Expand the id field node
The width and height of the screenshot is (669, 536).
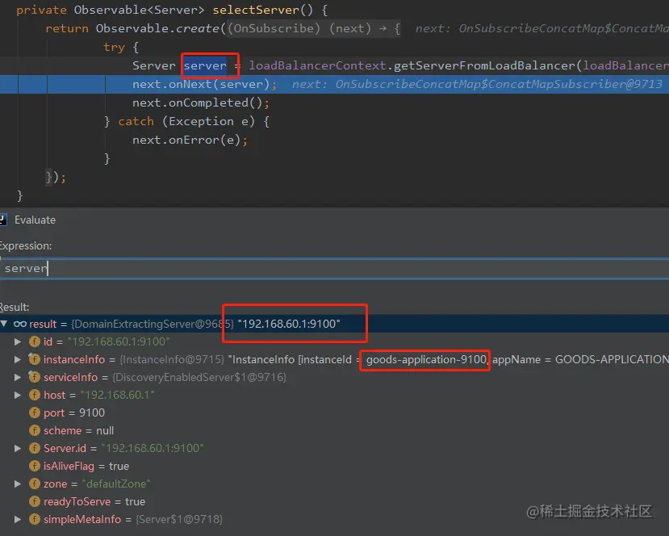pyautogui.click(x=18, y=341)
